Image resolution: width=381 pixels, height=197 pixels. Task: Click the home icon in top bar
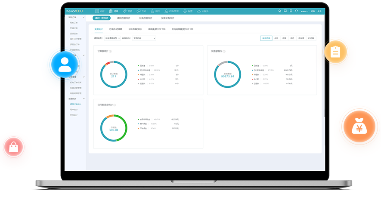click(x=279, y=11)
